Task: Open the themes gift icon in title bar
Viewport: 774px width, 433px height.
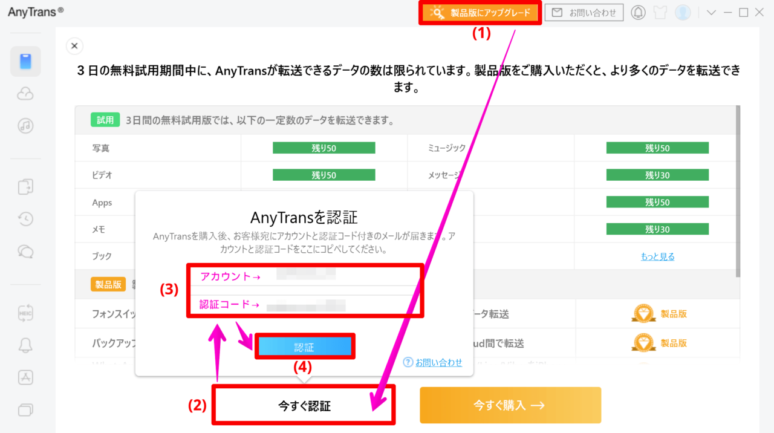Action: (x=660, y=11)
